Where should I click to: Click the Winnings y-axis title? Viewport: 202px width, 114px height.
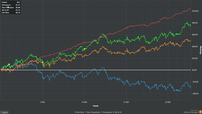(x=201, y=50)
